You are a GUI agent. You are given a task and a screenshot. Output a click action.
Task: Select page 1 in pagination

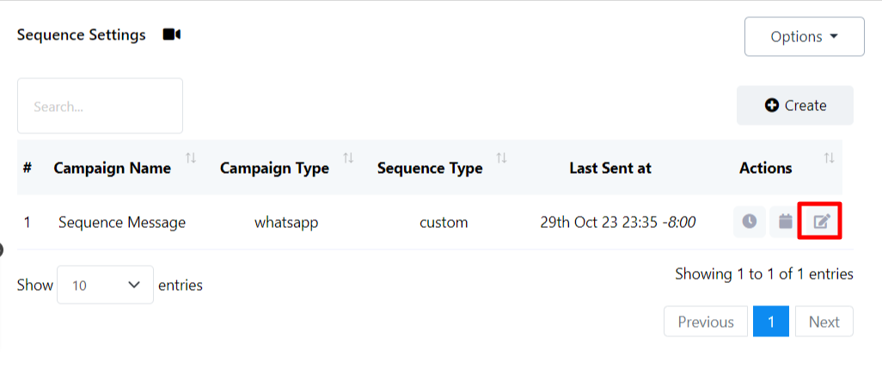click(771, 322)
